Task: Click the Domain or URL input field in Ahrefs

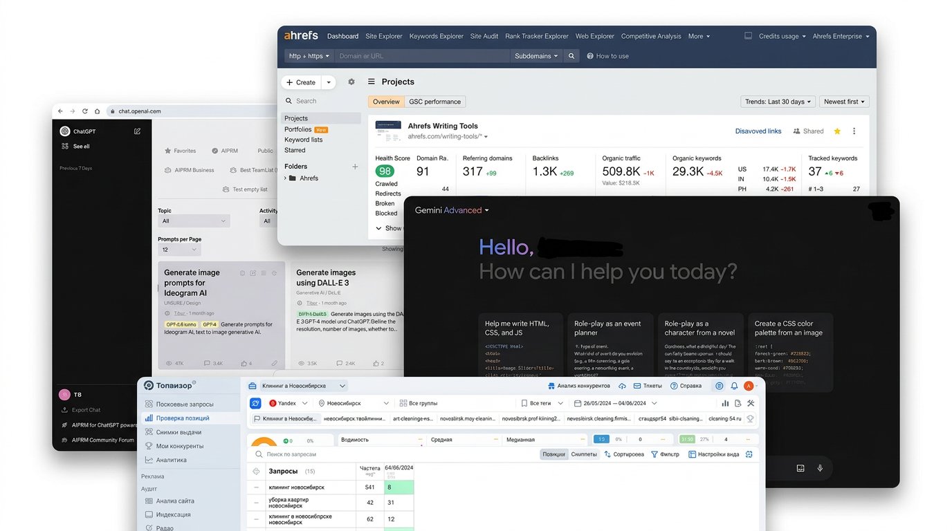Action: point(422,56)
